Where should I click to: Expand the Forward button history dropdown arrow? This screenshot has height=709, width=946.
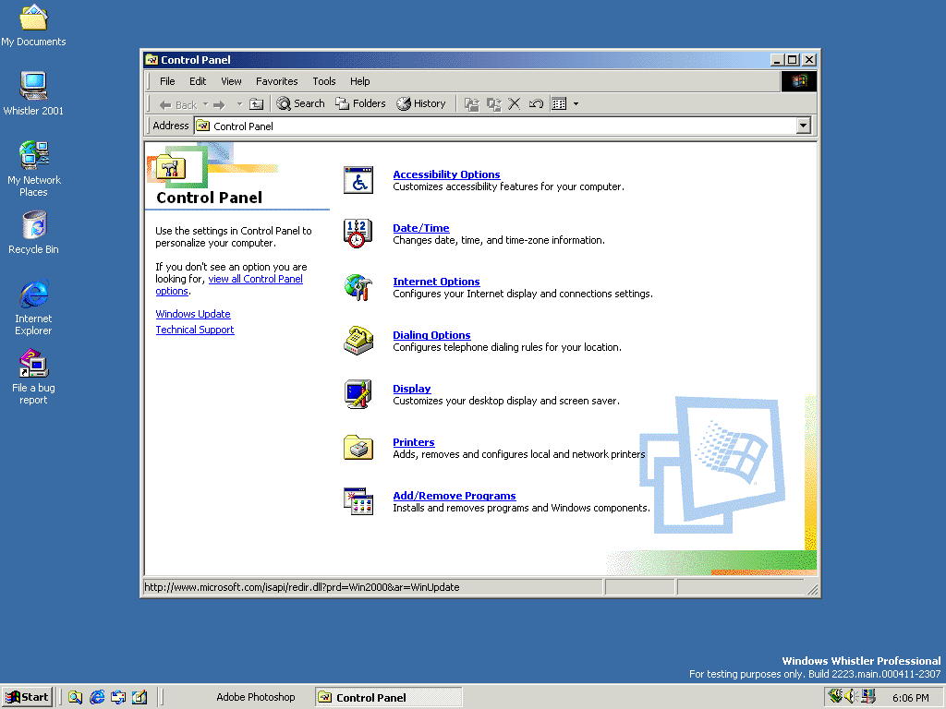pos(239,104)
